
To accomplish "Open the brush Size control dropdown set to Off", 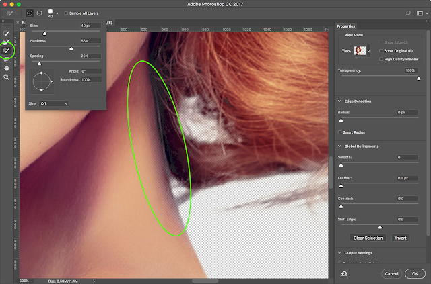I will (x=54, y=103).
